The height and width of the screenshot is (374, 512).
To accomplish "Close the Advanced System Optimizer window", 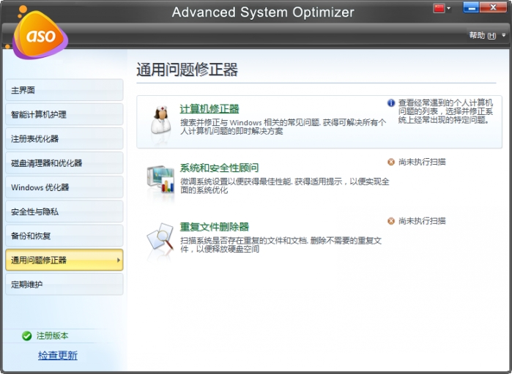I will click(494, 8).
